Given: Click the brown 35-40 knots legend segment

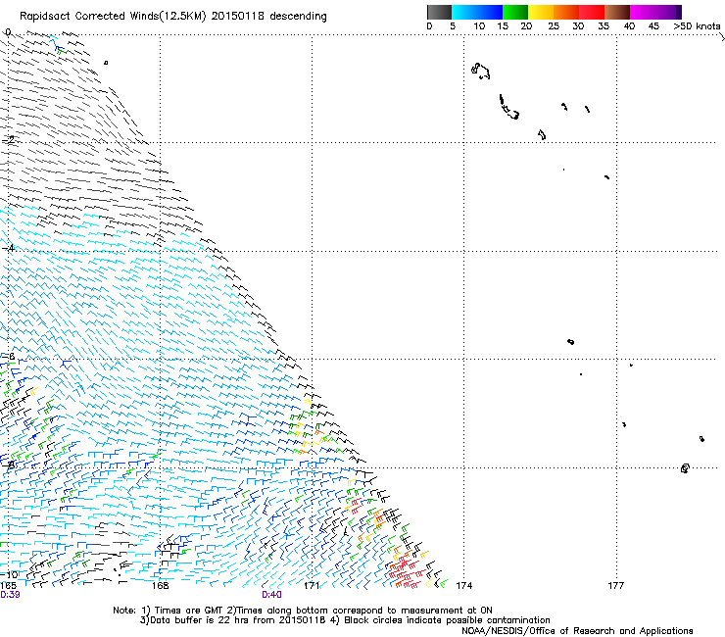Looking at the screenshot, I should (x=617, y=12).
